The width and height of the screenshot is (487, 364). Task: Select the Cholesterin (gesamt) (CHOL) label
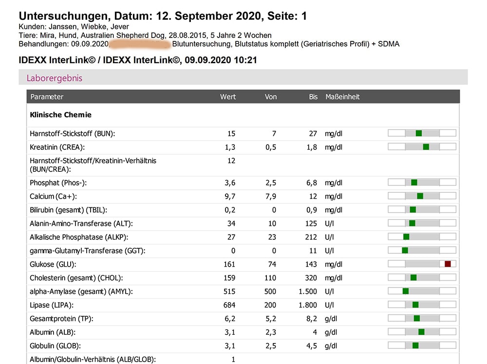(76, 278)
